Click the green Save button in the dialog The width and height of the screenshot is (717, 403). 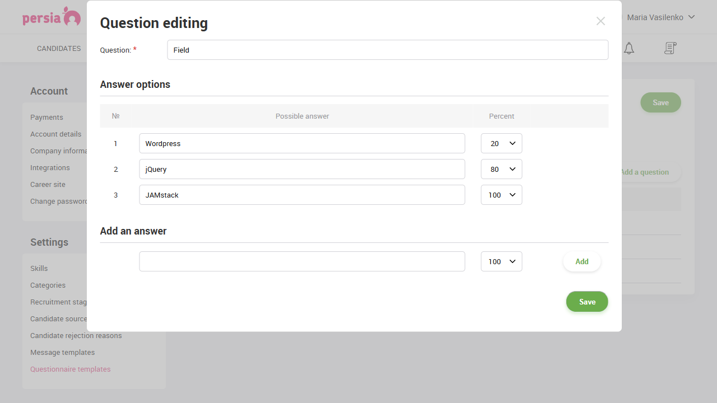[x=586, y=302]
